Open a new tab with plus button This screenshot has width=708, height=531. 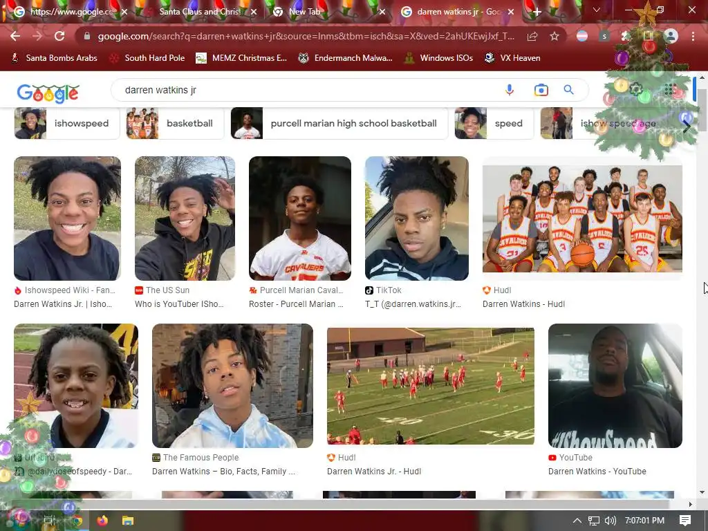(x=537, y=12)
